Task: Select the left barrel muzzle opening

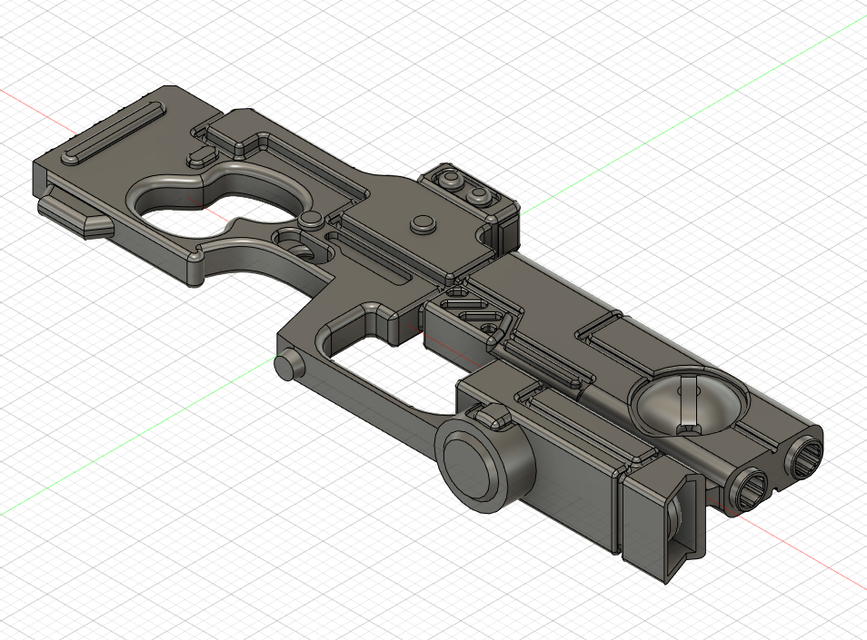Action: tap(751, 491)
